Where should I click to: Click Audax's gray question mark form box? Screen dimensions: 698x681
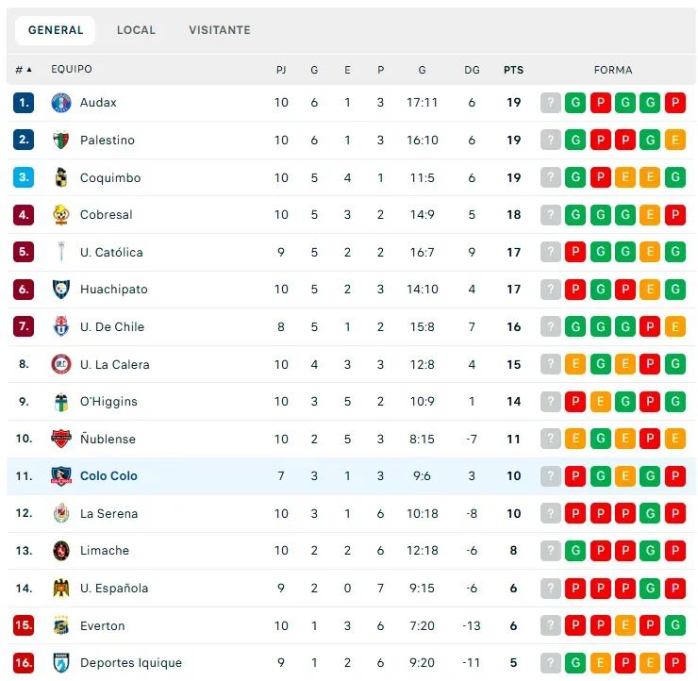(551, 103)
